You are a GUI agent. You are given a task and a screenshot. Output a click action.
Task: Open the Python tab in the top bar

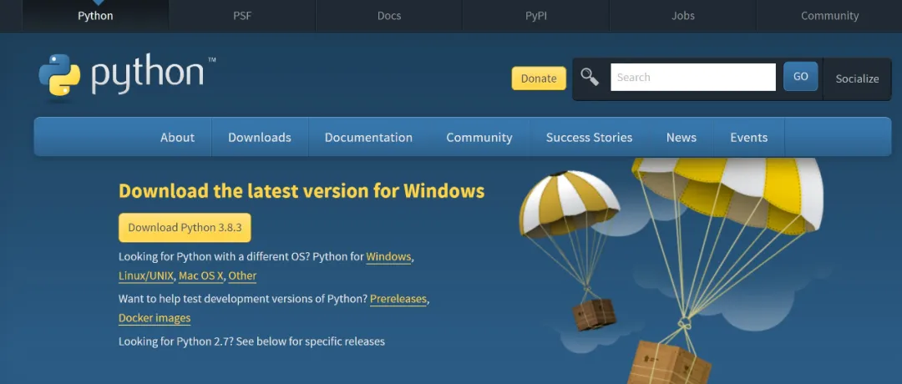coord(95,16)
